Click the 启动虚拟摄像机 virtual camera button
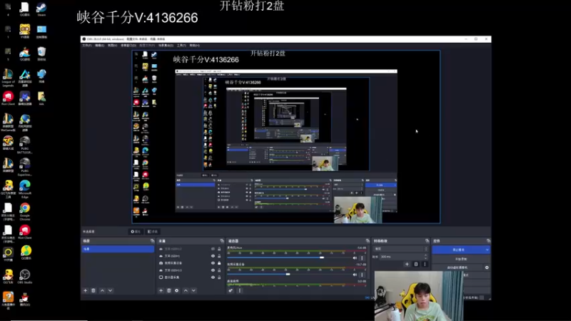This screenshot has width=571, height=321. click(x=458, y=267)
